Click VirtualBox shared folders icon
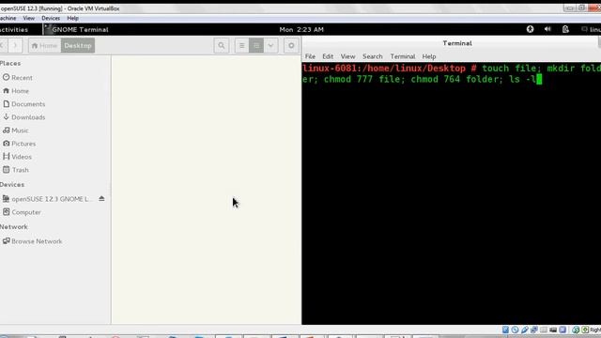Viewport: 601px width, 338px height. click(x=544, y=330)
